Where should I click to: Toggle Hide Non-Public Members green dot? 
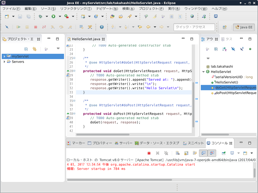pyautogui.click(x=250, y=49)
